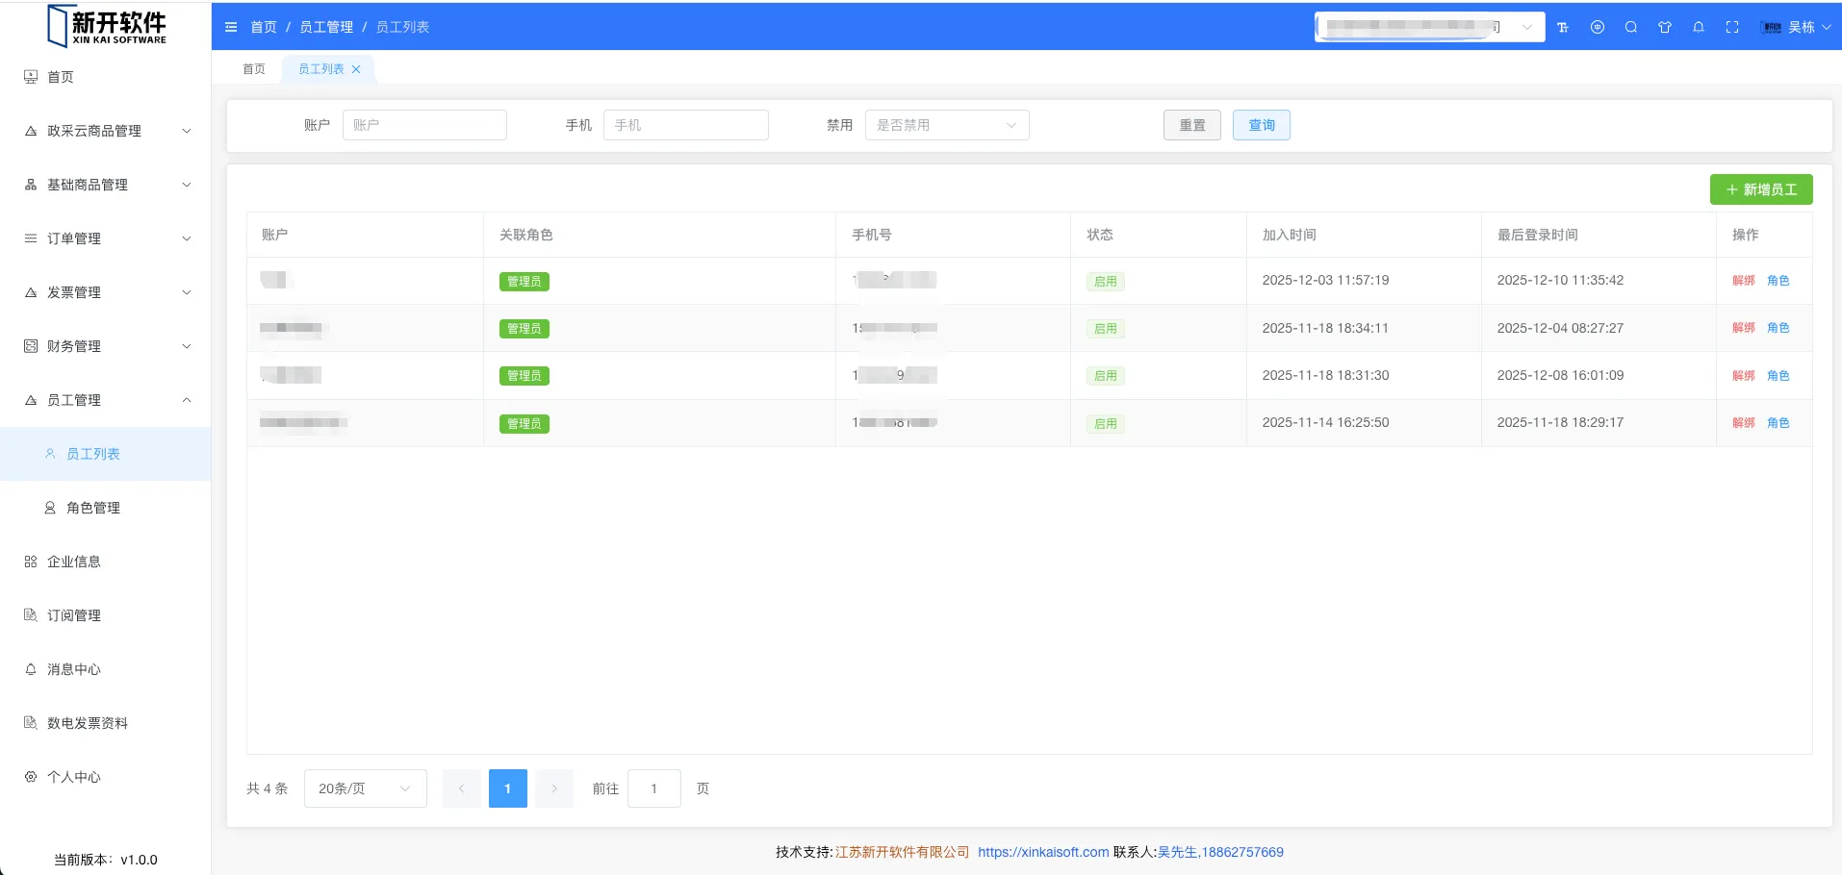Switch to the 首页 tab
This screenshot has height=875, width=1842.
[254, 69]
